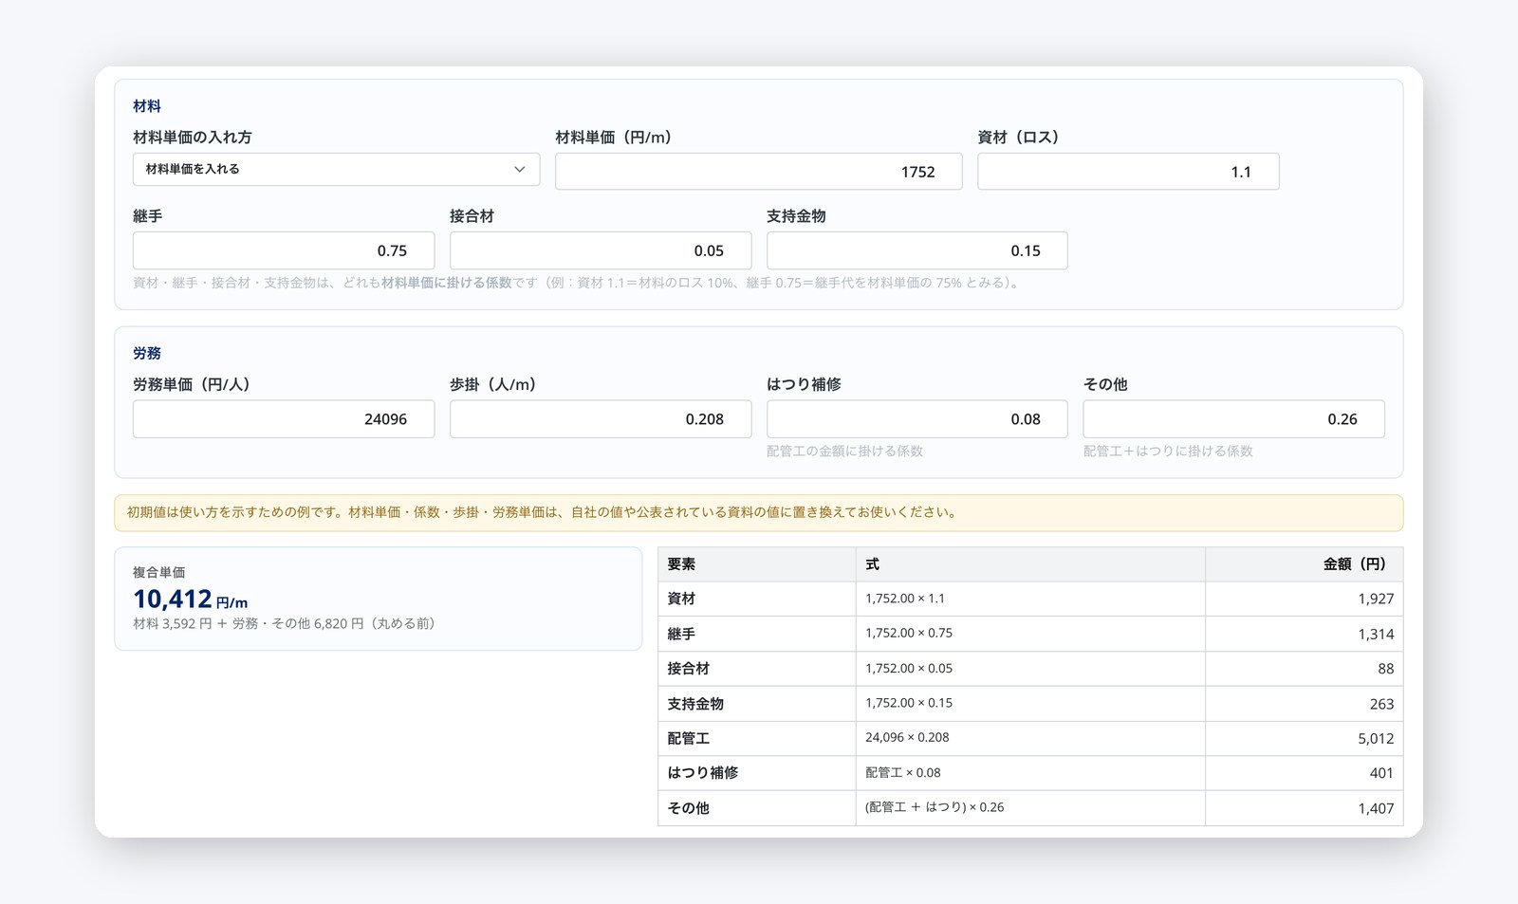The height and width of the screenshot is (904, 1518).
Task: Click the 複合単価 value 10,412 円/m
Action: pyautogui.click(x=190, y=600)
